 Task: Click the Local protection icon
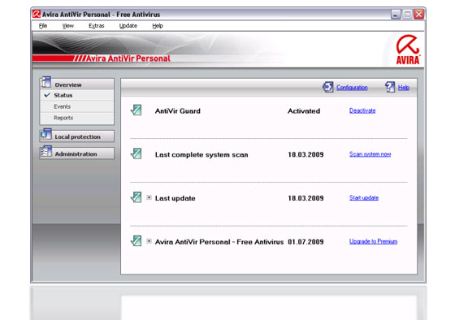click(45, 134)
